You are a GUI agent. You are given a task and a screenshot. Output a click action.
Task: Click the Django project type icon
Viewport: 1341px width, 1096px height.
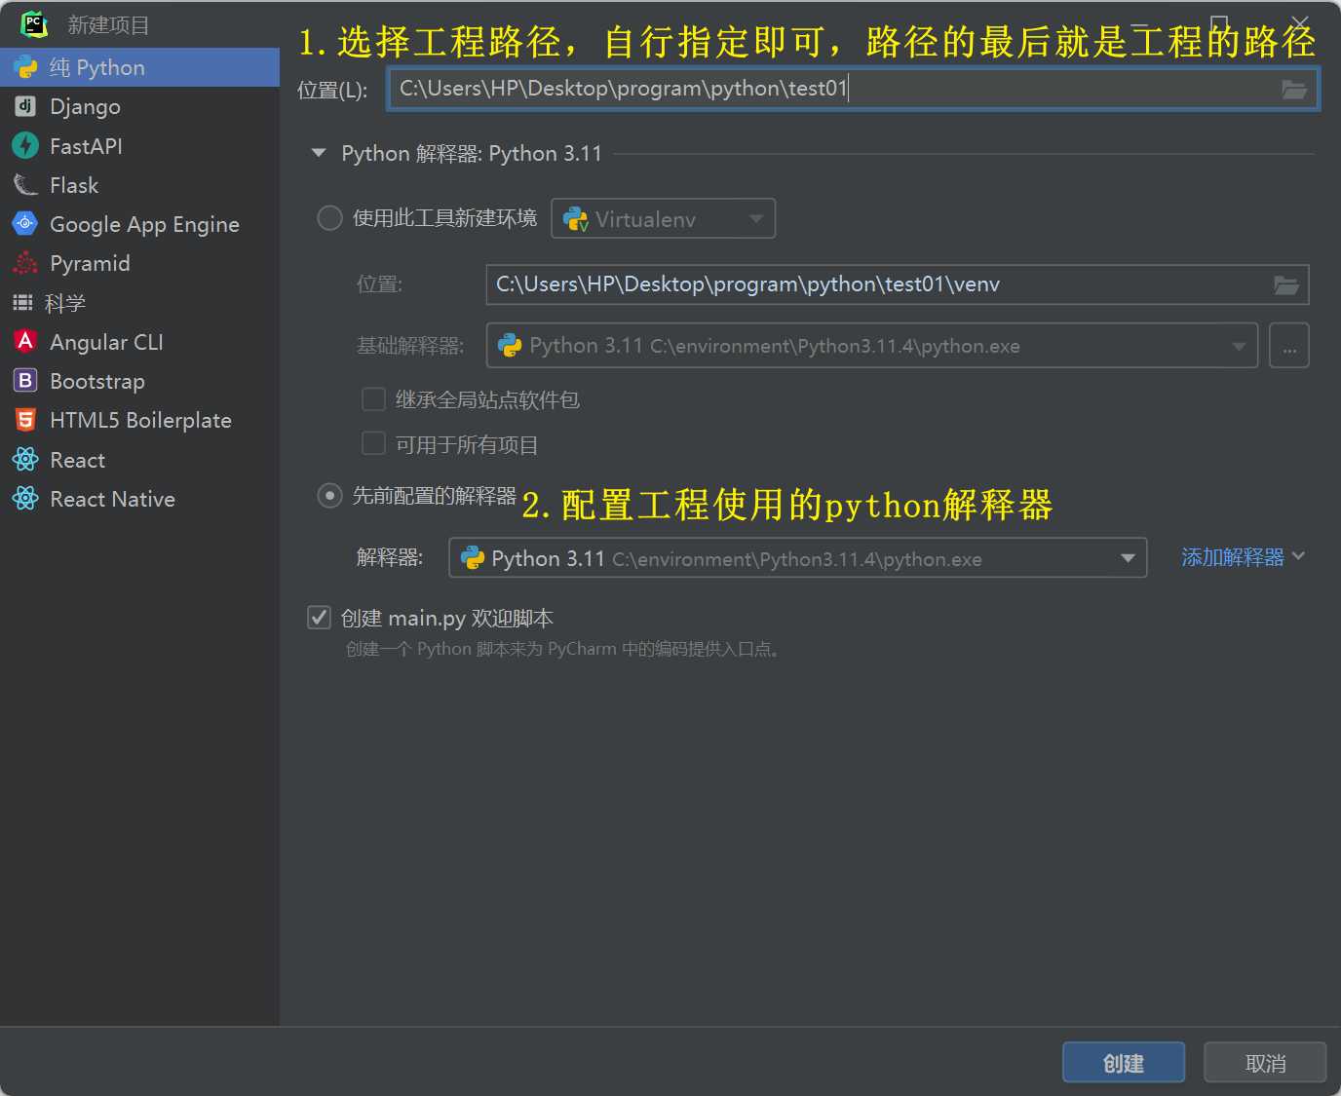point(25,106)
